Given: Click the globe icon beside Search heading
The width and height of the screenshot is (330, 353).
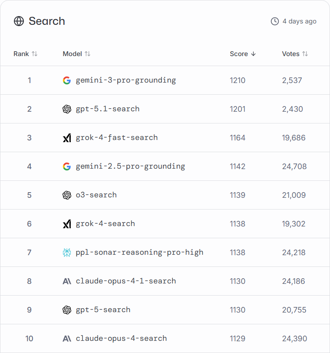Looking at the screenshot, I should coord(19,21).
